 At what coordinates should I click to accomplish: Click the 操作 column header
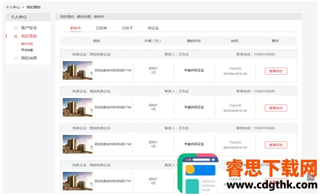(275, 41)
